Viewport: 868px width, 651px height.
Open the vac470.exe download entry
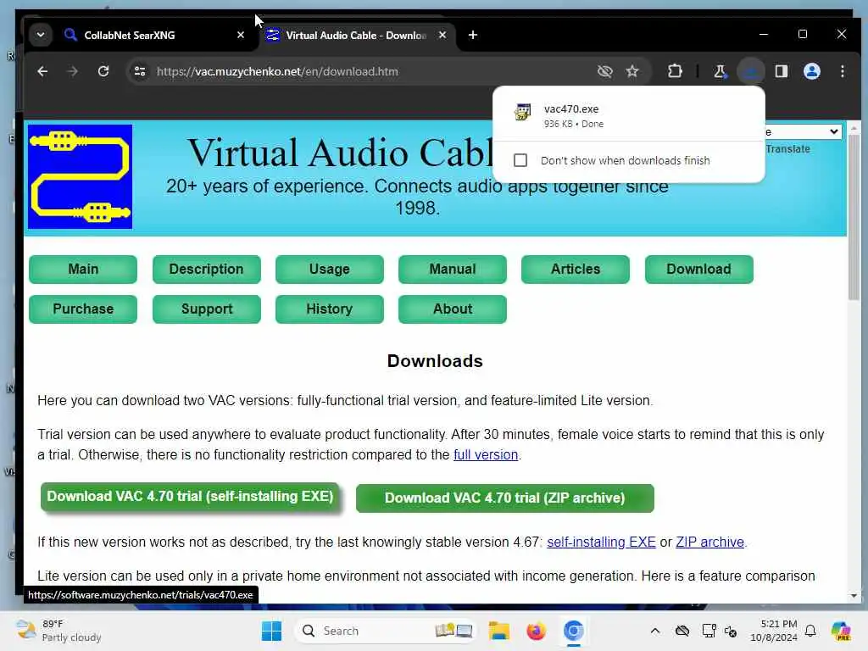pos(628,115)
